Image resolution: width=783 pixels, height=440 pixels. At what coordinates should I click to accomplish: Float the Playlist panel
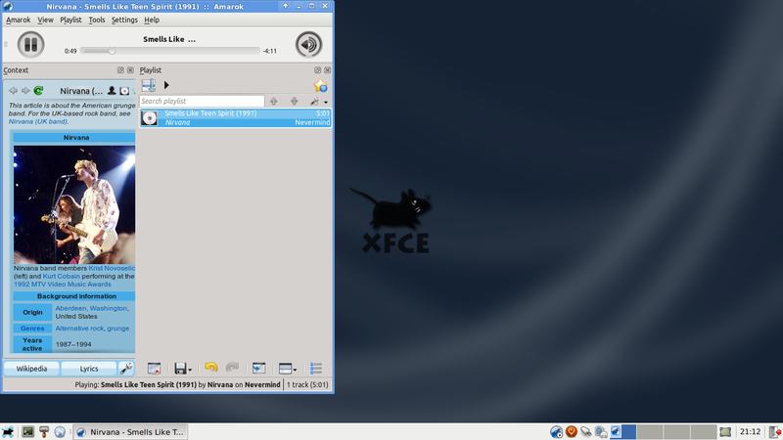[x=317, y=70]
